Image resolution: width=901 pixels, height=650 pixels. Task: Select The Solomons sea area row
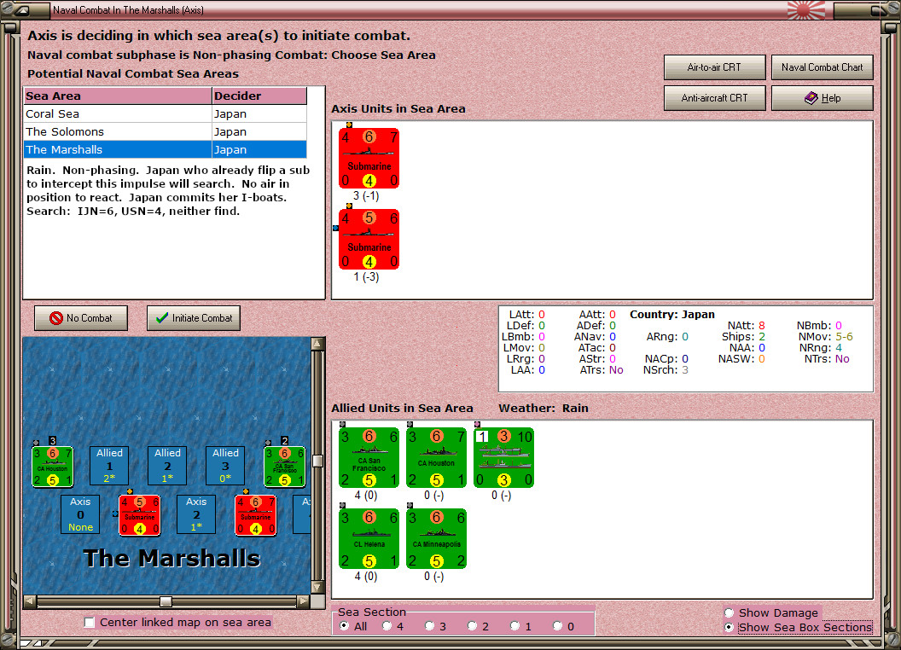coord(165,131)
